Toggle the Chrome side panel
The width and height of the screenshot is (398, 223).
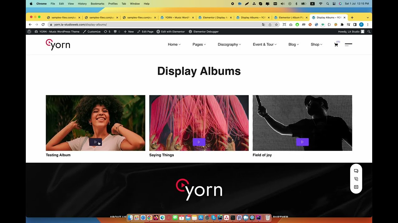[x=355, y=24]
